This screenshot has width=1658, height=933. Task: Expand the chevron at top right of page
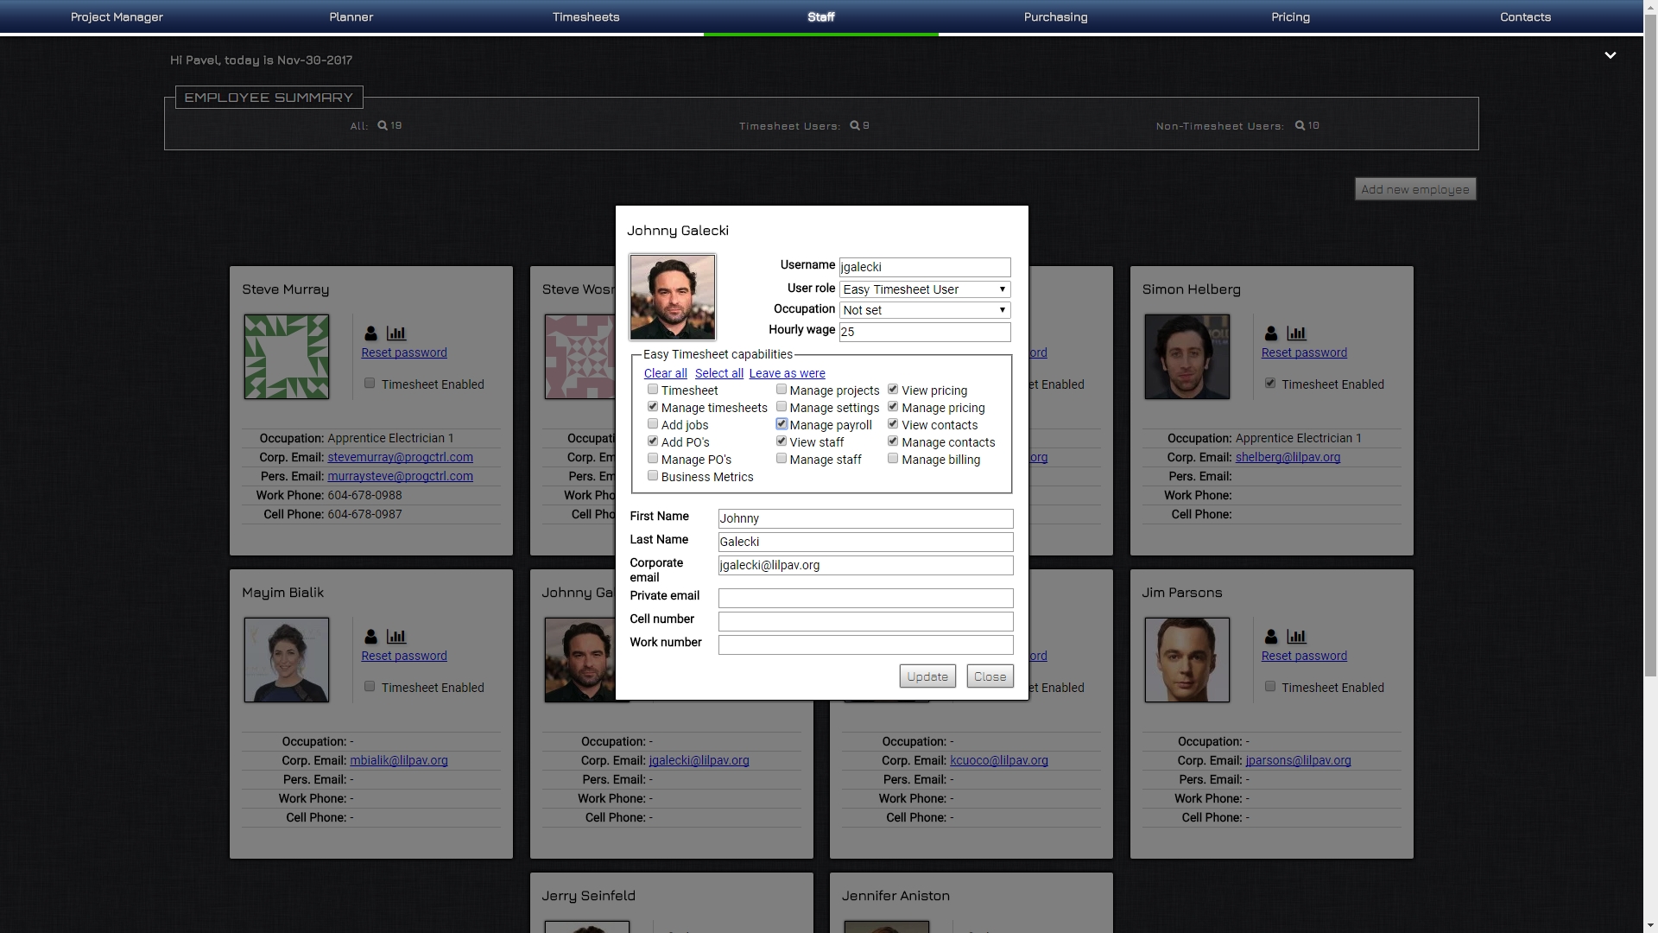click(x=1611, y=55)
